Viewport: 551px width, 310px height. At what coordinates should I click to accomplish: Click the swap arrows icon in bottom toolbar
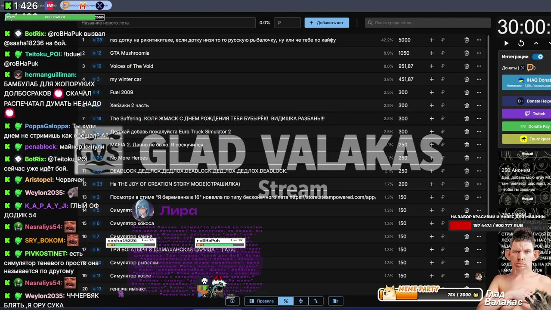[316, 301]
